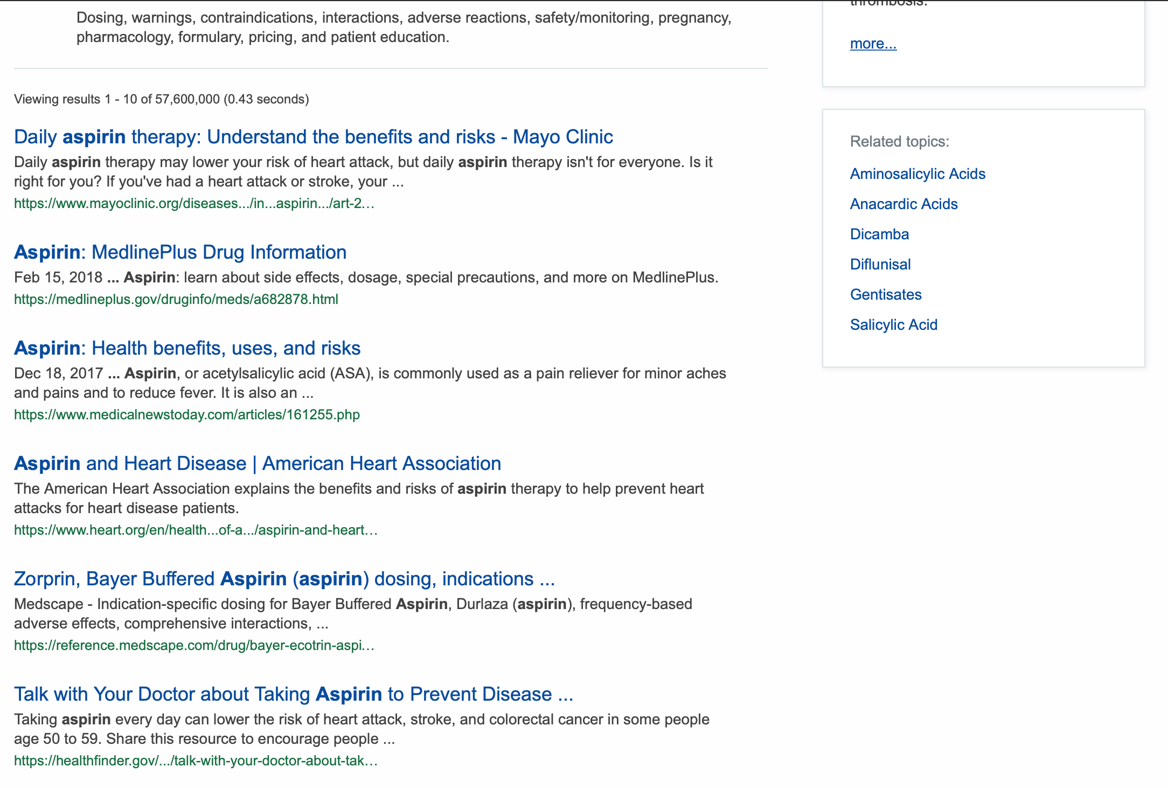
Task: Click the 'Dec 18, 2017' acetylsalicylic acid snippet
Action: coord(370,383)
